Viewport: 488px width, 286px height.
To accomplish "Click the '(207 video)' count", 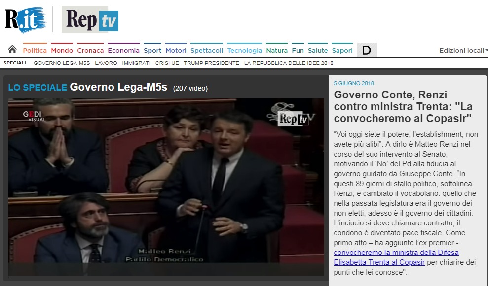I will 190,88.
